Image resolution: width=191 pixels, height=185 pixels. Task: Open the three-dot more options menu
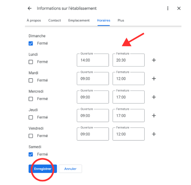coord(168,8)
